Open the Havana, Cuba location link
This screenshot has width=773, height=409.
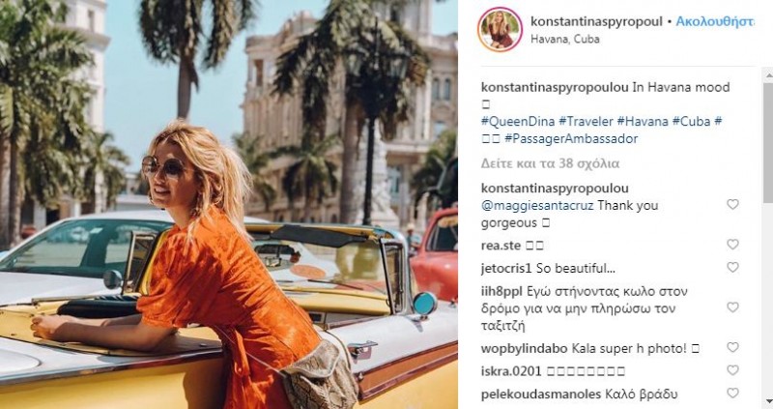(565, 40)
